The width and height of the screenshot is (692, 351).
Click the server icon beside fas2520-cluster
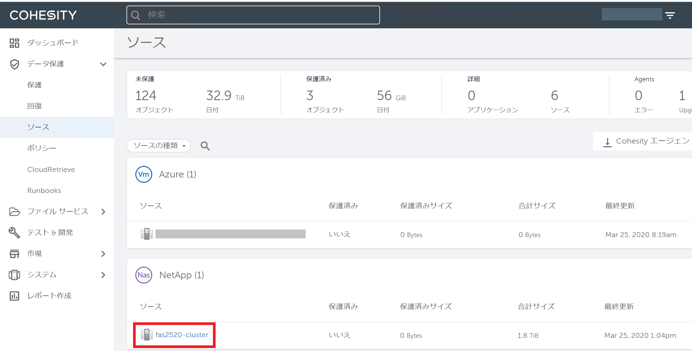point(147,335)
